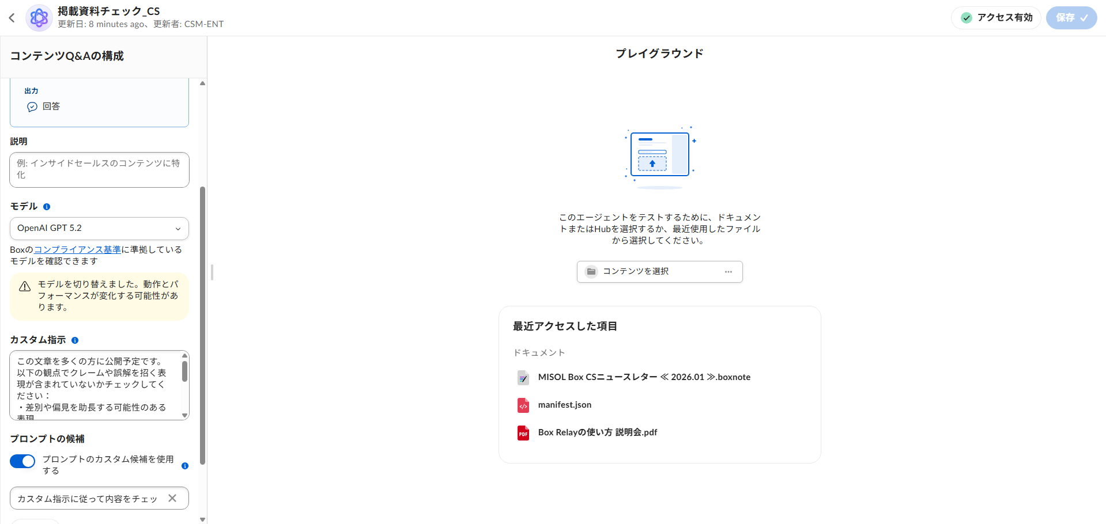This screenshot has width=1106, height=524.
Task: Click in the 説明 description field
Action: 99,170
